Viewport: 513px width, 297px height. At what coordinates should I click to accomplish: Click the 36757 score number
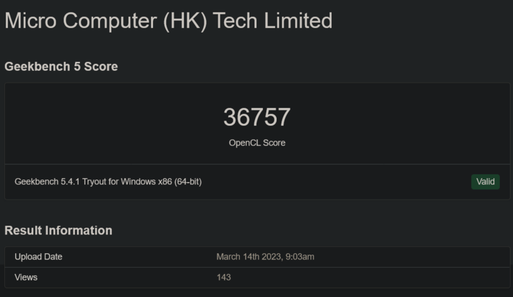256,118
